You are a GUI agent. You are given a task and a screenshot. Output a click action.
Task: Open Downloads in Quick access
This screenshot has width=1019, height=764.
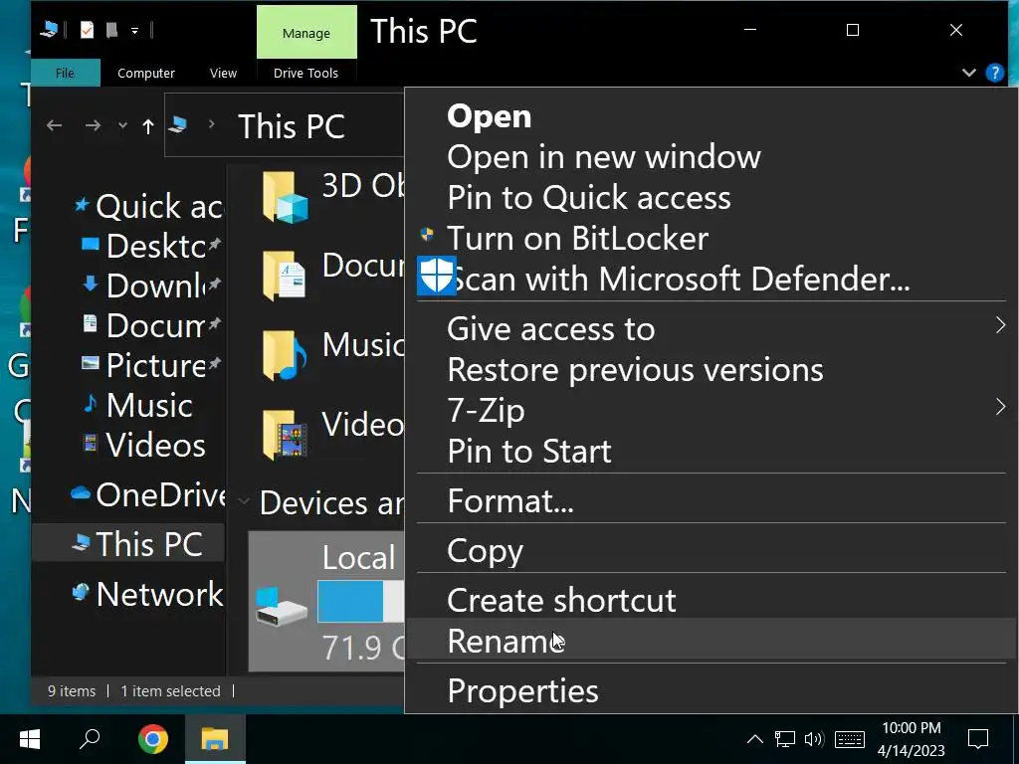click(151, 286)
